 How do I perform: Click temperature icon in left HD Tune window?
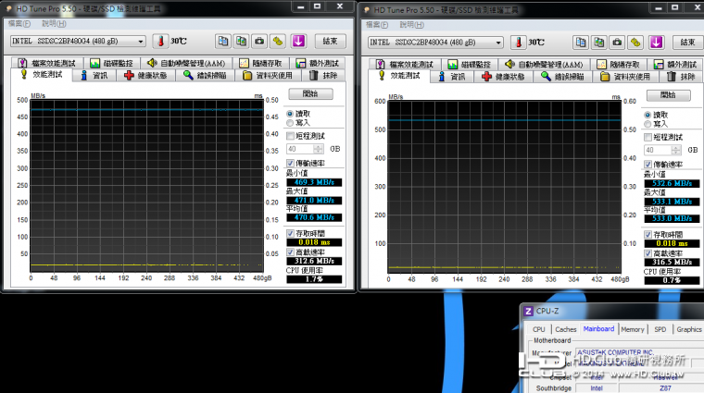coord(160,42)
